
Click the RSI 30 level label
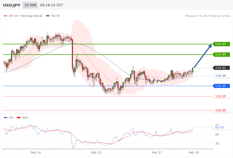coord(217,143)
